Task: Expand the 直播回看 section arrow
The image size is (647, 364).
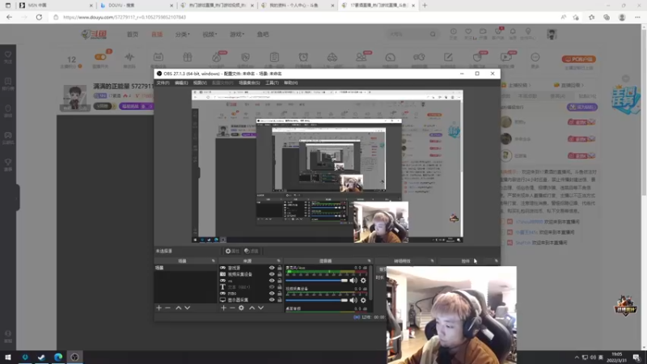Action: tap(581, 86)
